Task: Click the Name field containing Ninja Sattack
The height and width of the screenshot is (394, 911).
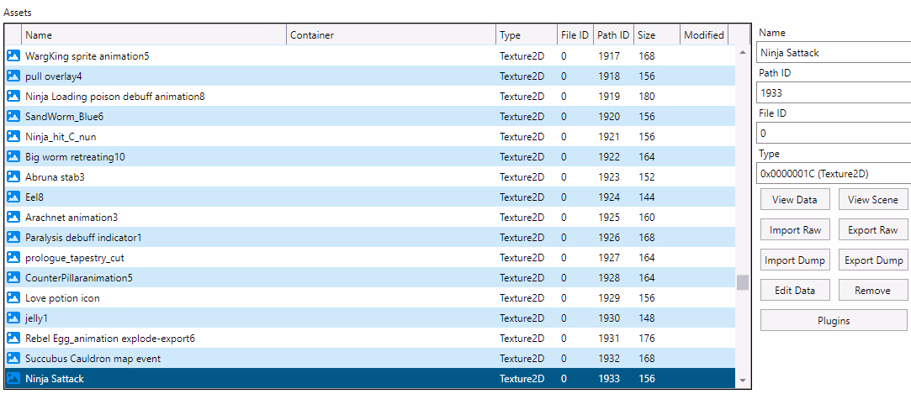Action: tap(833, 53)
